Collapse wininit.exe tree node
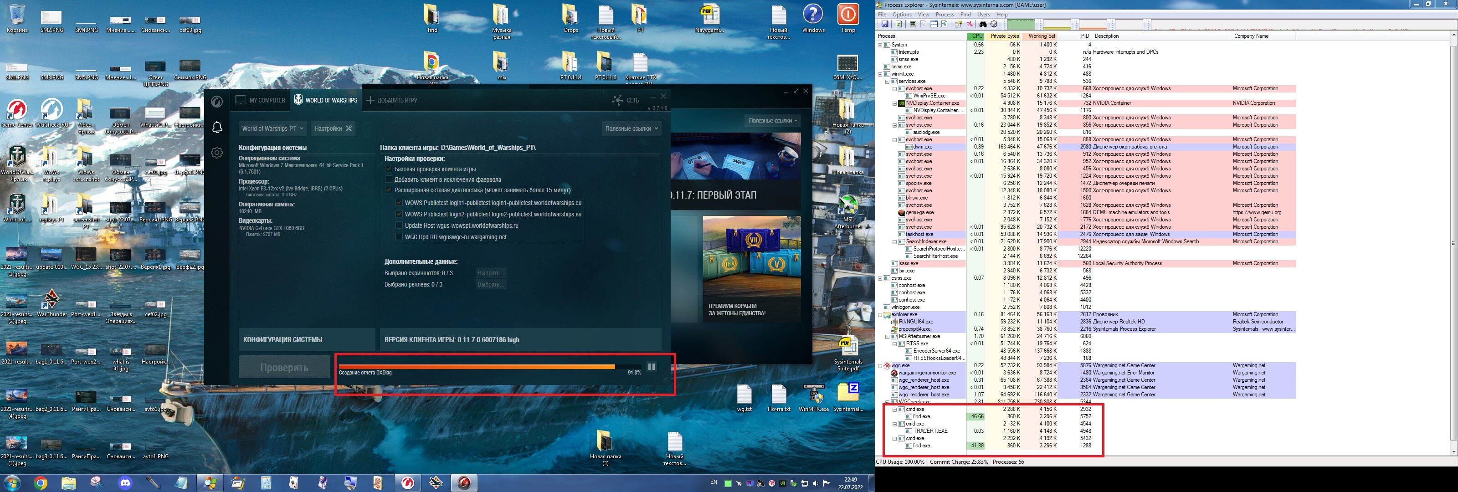Image resolution: width=1458 pixels, height=492 pixels. tap(880, 74)
